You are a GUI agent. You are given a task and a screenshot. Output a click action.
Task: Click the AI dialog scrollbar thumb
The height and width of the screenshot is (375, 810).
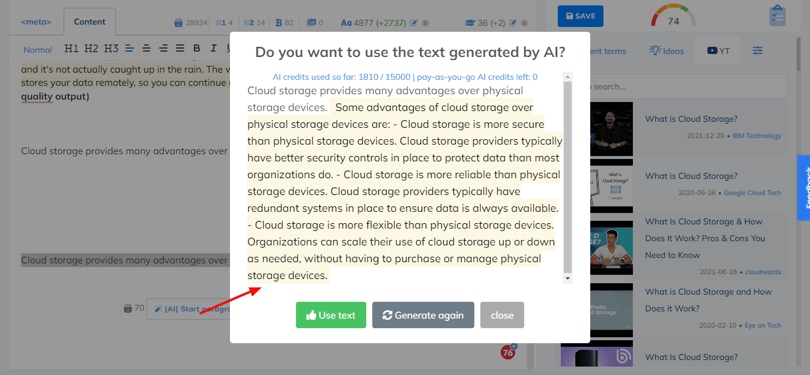pos(567,178)
